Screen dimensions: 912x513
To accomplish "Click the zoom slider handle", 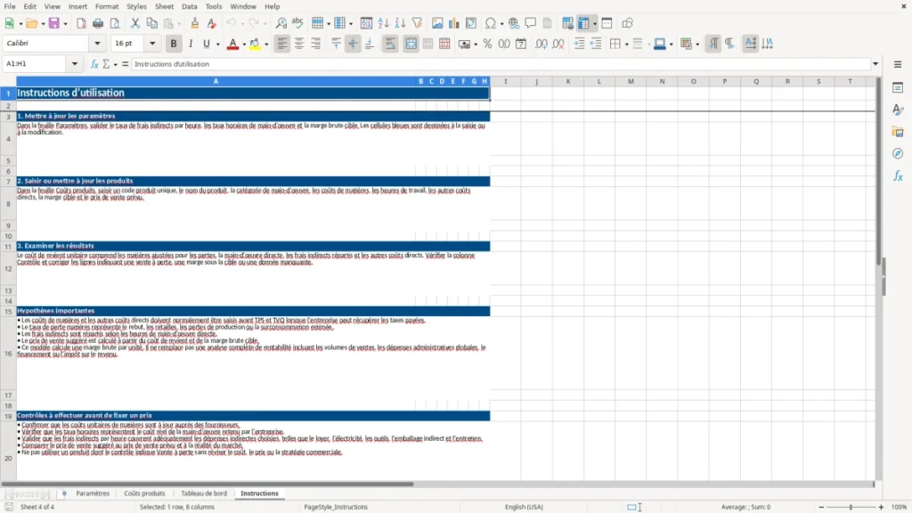I will tap(851, 507).
